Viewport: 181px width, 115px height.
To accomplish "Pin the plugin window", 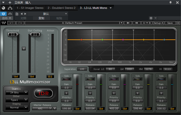I will [171, 3].
